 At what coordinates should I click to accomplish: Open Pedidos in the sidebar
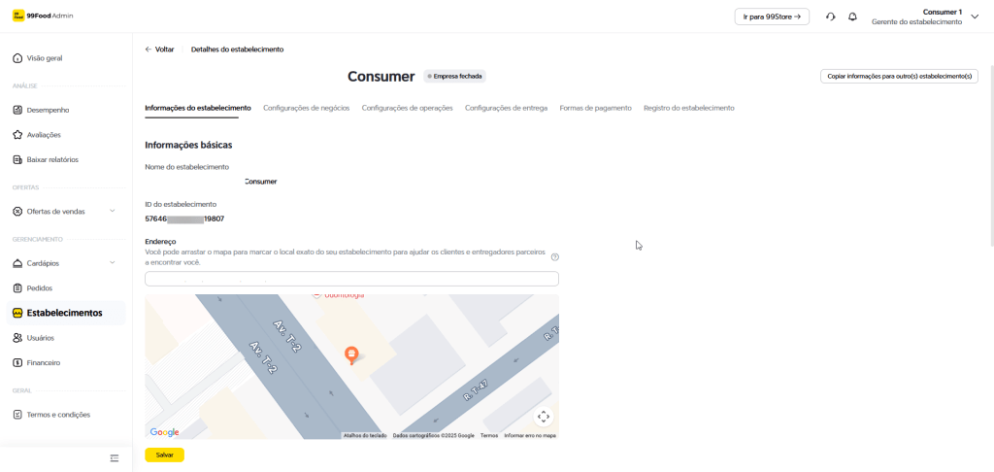pyautogui.click(x=40, y=288)
